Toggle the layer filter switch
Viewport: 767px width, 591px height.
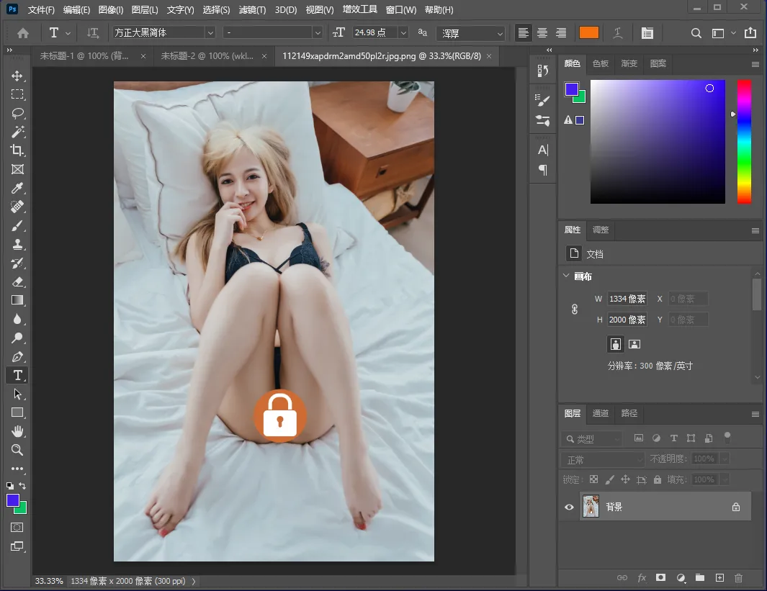coord(727,436)
